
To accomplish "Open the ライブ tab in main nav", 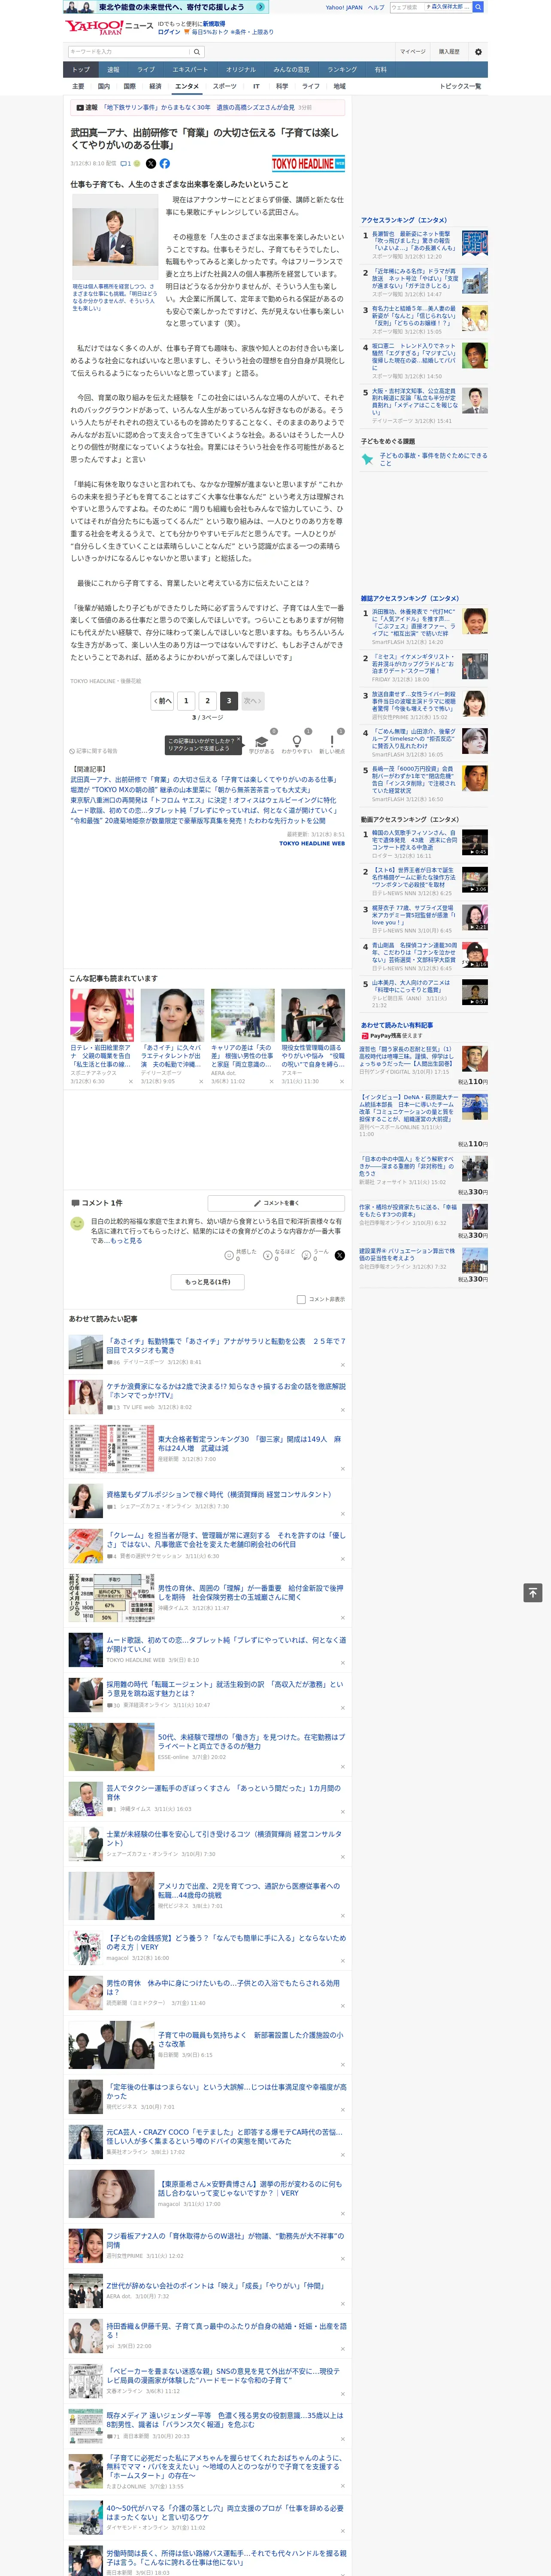I will 146,70.
